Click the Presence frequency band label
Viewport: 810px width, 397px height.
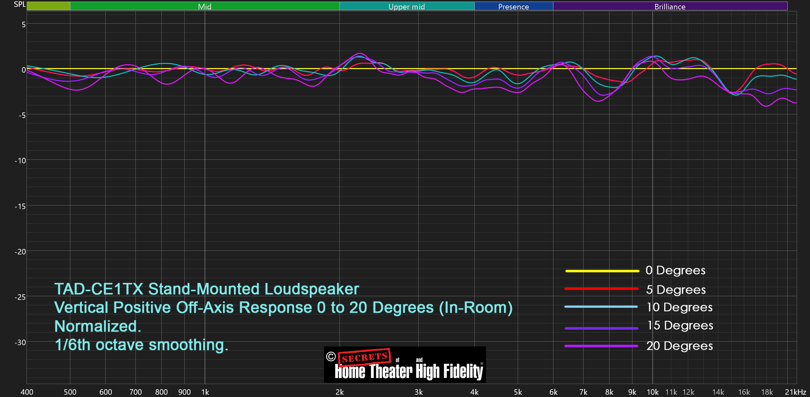click(514, 6)
